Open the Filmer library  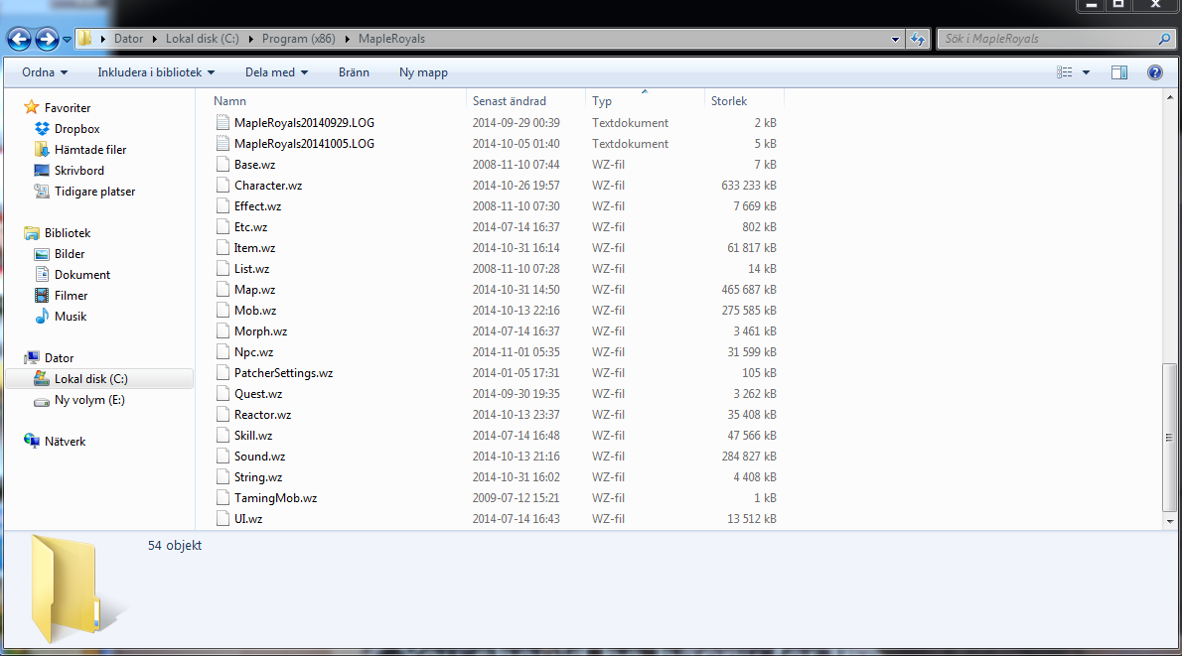pyautogui.click(x=71, y=295)
